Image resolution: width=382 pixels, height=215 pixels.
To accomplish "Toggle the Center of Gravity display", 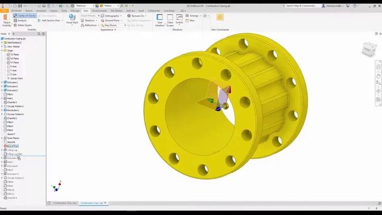I will (x=25, y=16).
